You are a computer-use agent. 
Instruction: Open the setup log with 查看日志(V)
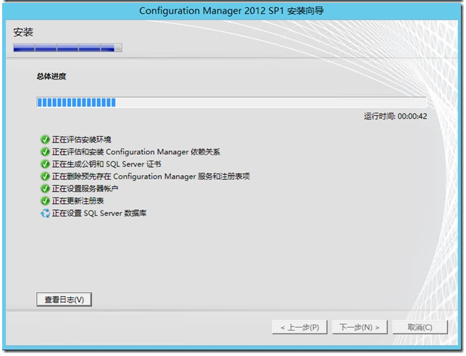tap(64, 300)
